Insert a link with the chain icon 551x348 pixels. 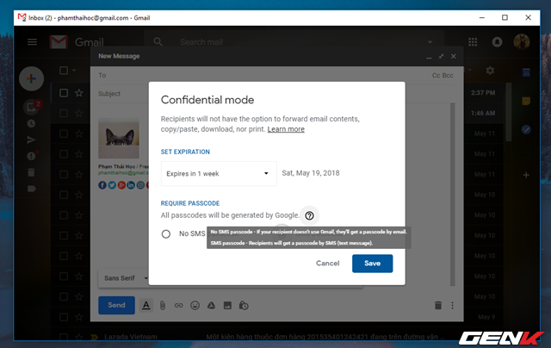tap(178, 306)
